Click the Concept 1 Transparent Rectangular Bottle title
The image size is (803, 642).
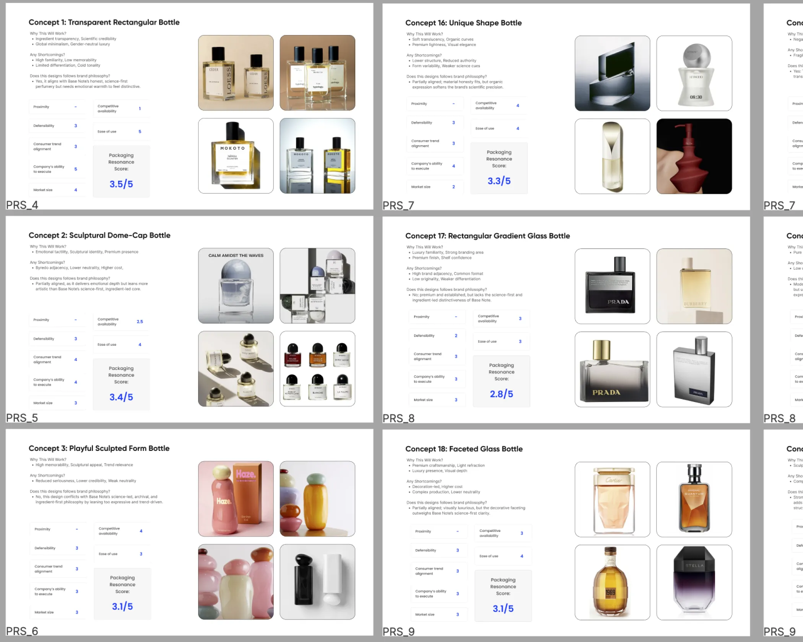pos(104,22)
